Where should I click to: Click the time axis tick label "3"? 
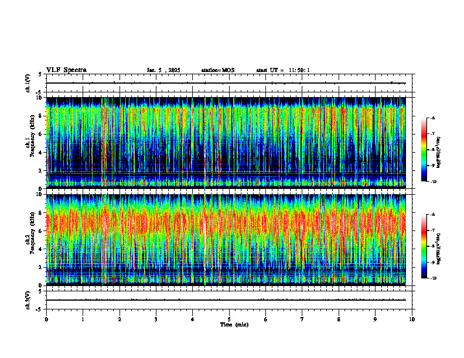tap(156, 319)
